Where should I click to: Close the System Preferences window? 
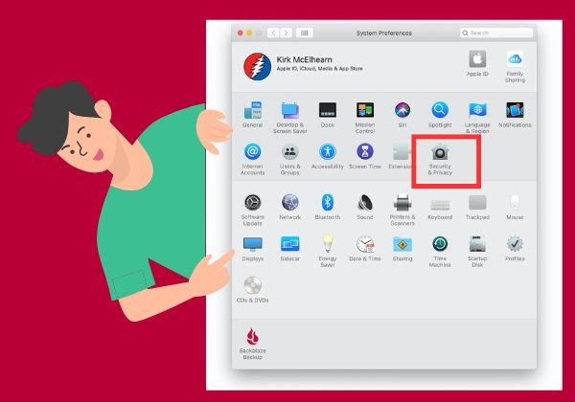coord(241,33)
